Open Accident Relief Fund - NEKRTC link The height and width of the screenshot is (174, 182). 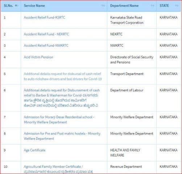[x=46, y=34]
